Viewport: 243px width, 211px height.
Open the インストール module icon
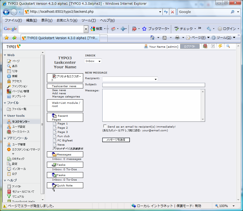[x=9, y=169]
